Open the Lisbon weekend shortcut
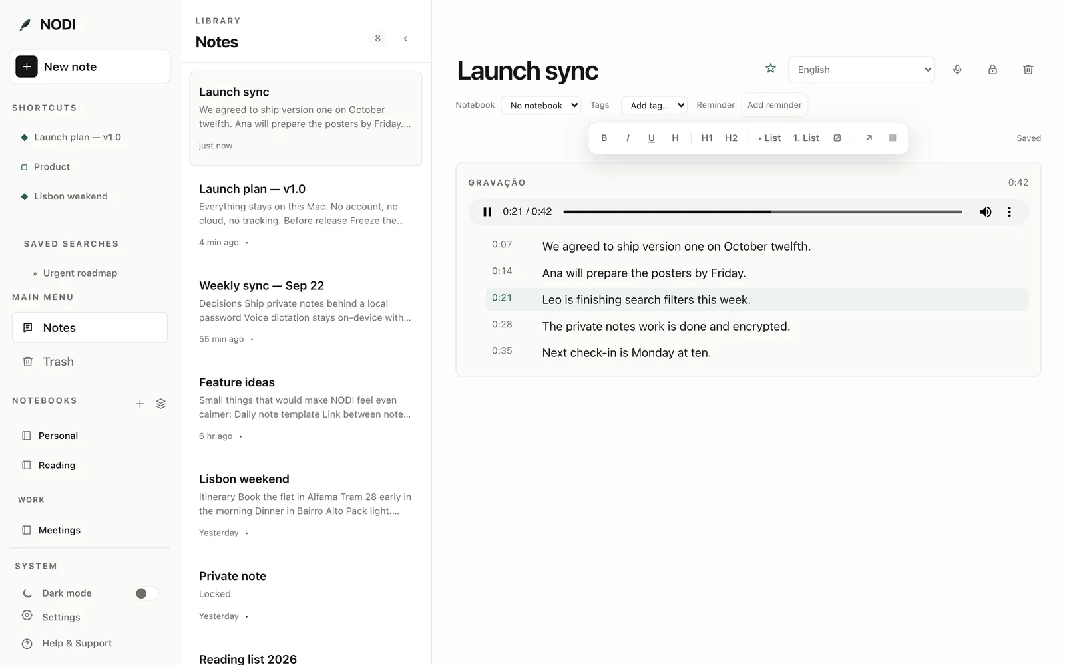 point(71,196)
